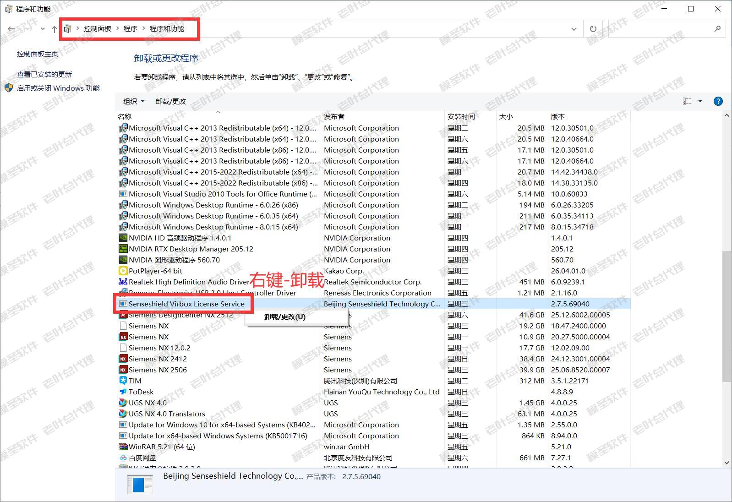Expand the chevron after 控制面板 in breadcrumb
Screen dimensions: 732x502
tap(118, 29)
